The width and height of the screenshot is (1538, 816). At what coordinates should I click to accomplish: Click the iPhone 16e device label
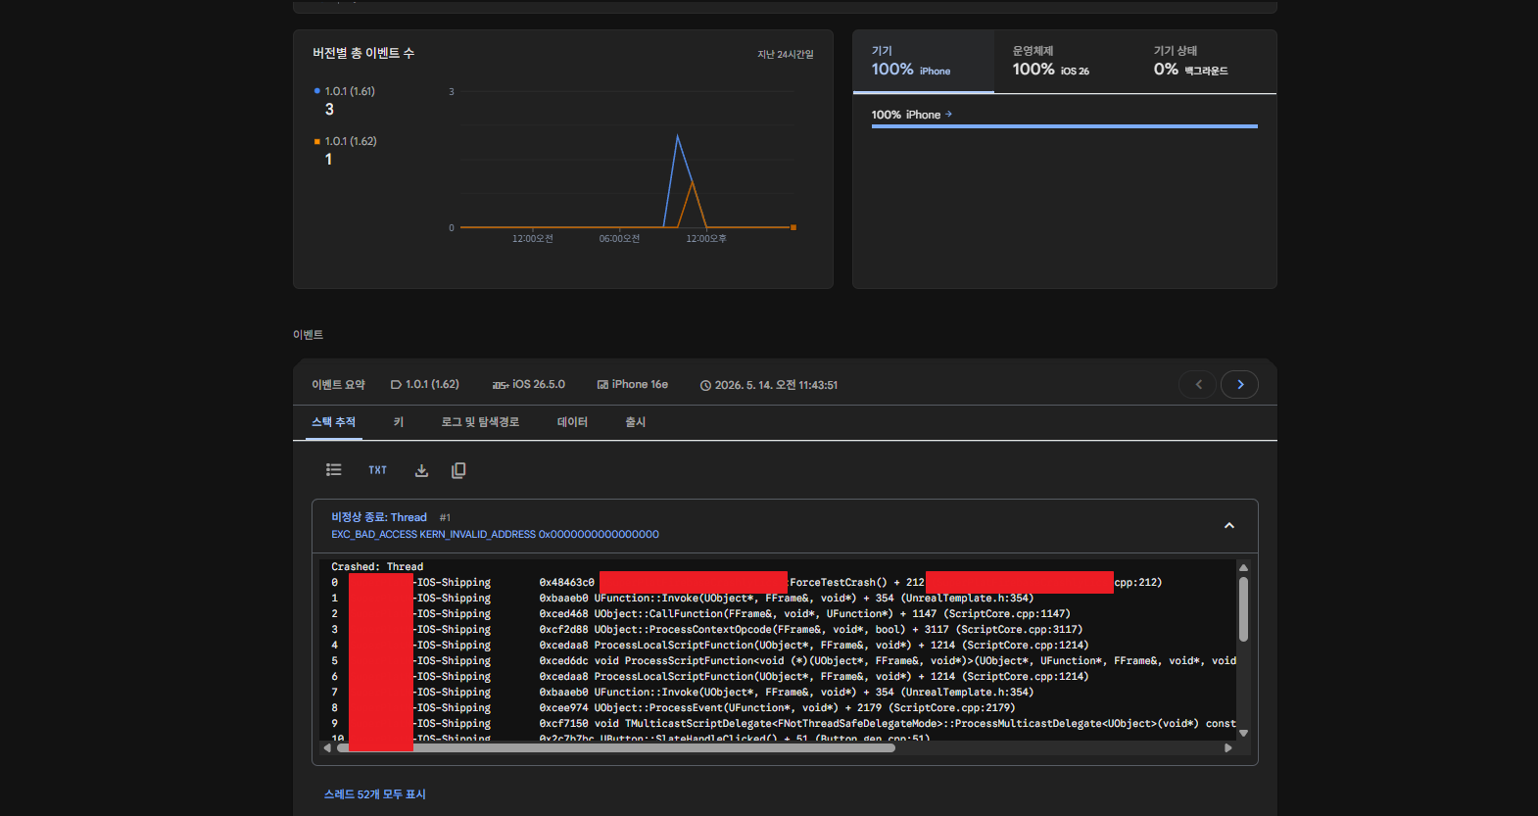633,384
